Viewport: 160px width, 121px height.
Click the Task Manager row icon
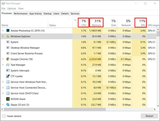pyautogui.click(x=8, y=65)
